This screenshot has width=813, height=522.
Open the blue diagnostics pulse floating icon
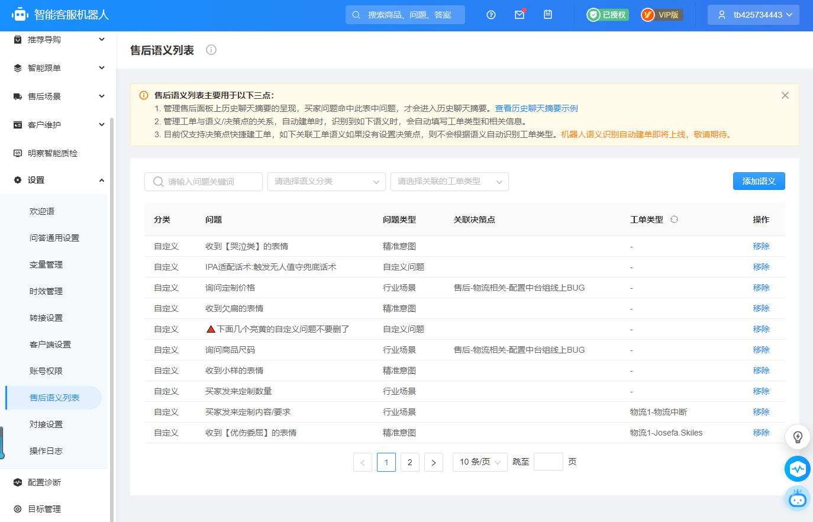[x=798, y=469]
